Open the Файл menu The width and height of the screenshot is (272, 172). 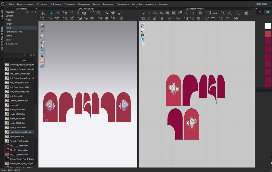click(11, 4)
